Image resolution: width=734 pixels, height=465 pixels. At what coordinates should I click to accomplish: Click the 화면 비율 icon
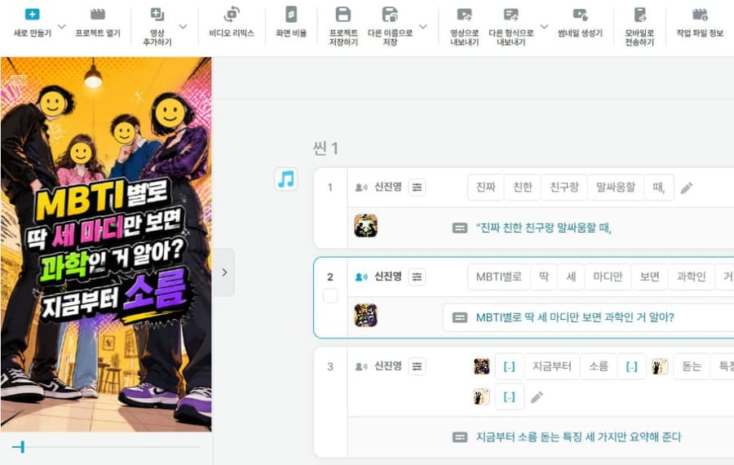[290, 15]
